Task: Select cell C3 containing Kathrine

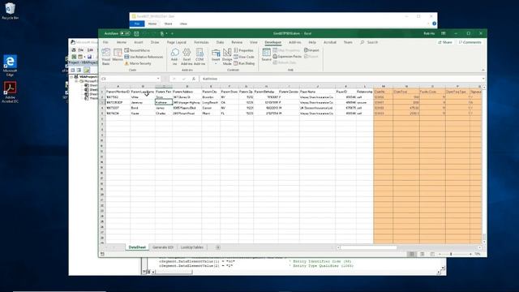Action: pyautogui.click(x=164, y=103)
